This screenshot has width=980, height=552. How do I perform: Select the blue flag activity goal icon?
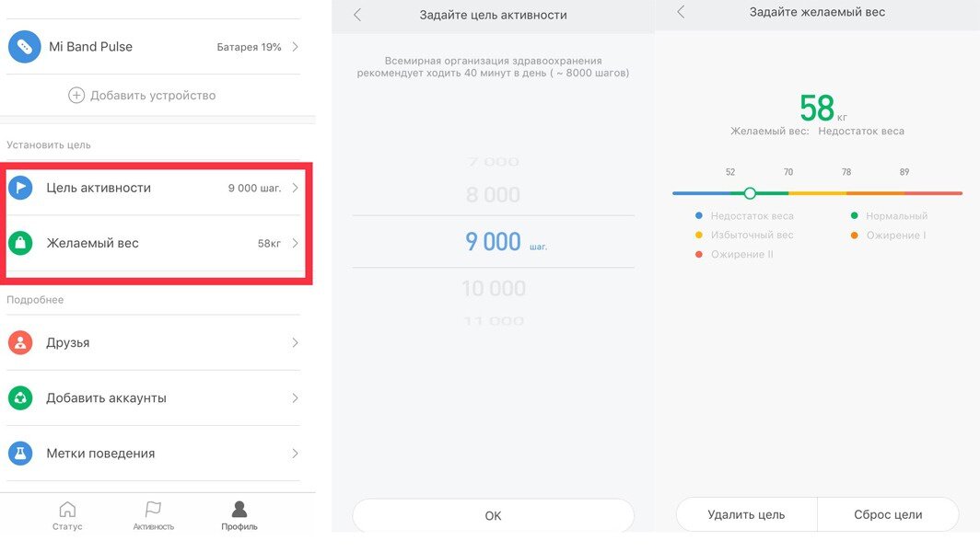coord(20,188)
